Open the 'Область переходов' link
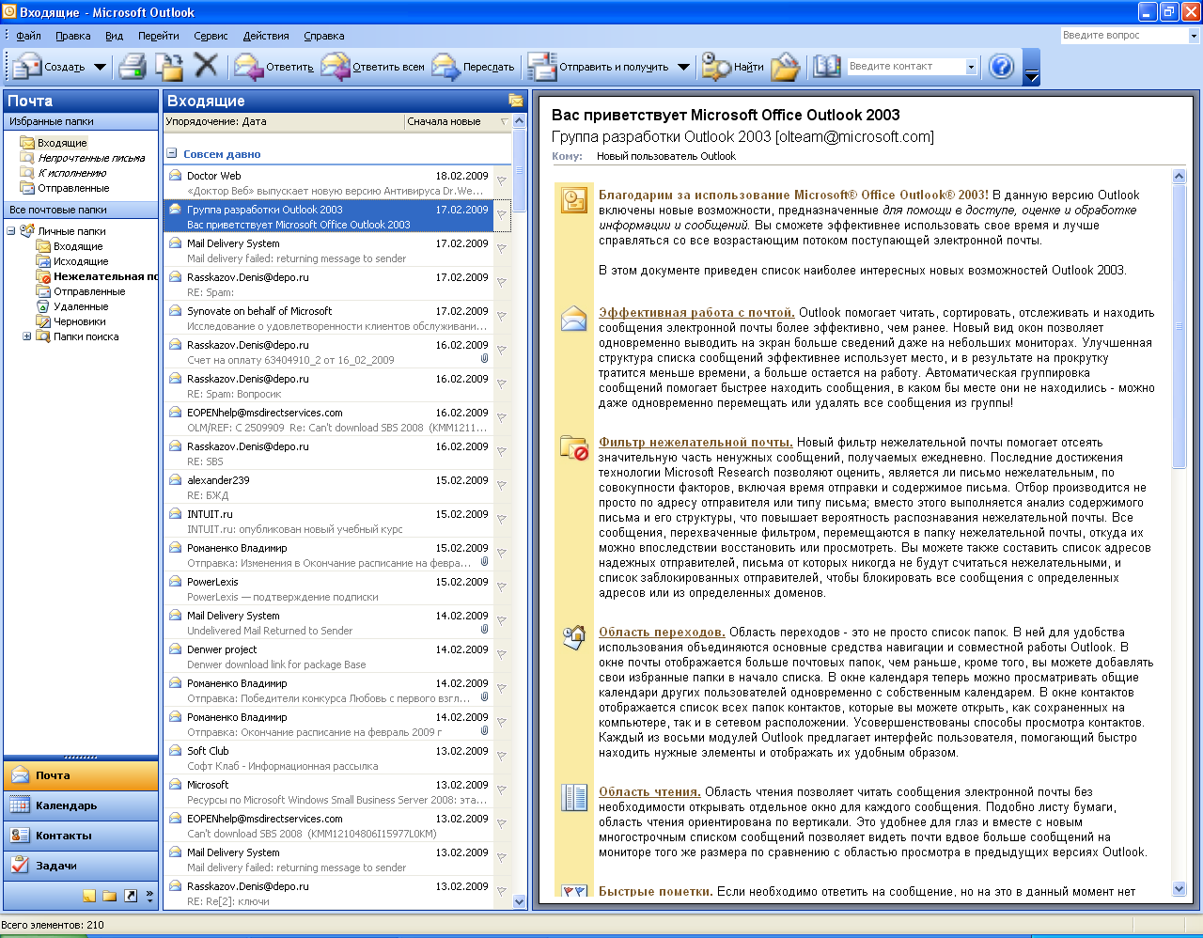The height and width of the screenshot is (938, 1203). click(x=662, y=633)
